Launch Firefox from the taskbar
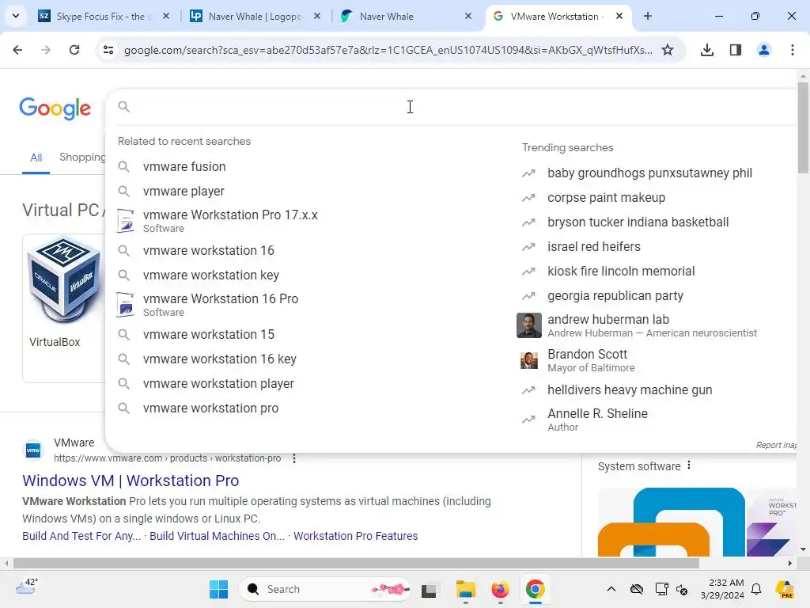This screenshot has height=608, width=810. point(500,589)
